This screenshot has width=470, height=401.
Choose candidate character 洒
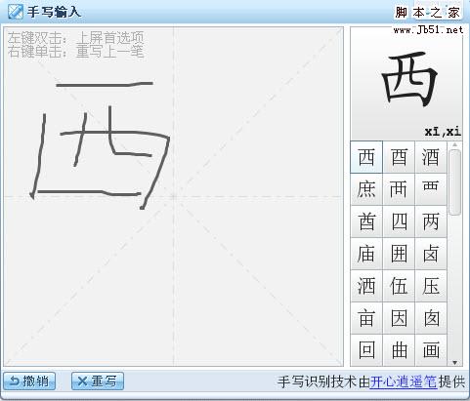tap(366, 286)
